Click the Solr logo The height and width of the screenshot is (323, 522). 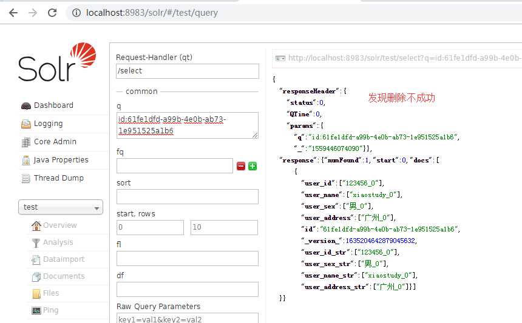pyautogui.click(x=57, y=62)
